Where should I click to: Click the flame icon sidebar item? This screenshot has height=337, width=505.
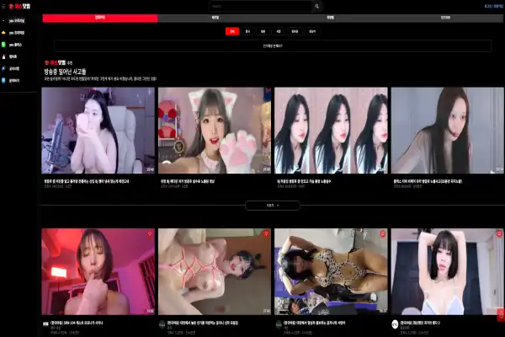(4, 56)
